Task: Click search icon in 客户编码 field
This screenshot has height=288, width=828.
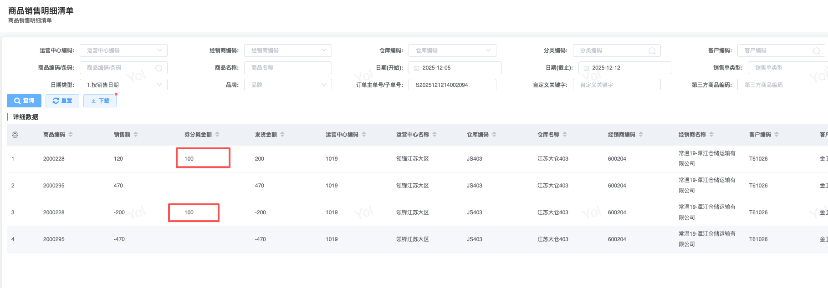Action: coord(816,51)
